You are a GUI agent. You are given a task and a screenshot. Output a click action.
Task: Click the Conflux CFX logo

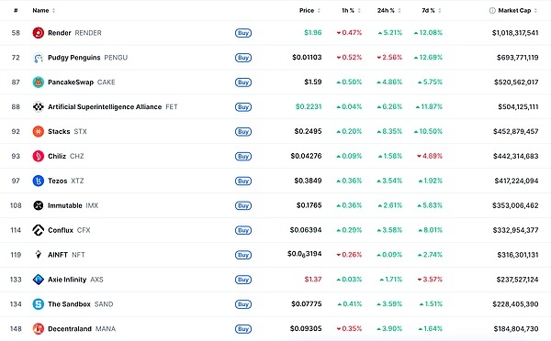39,230
